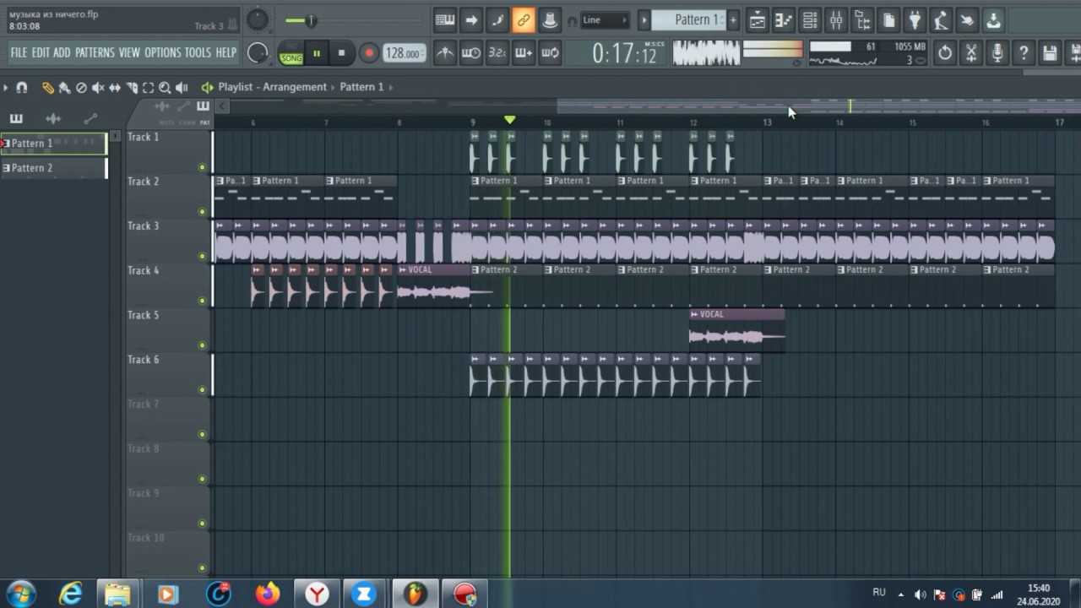Viewport: 1081px width, 608px height.
Task: Open the playlist options arrow menu
Action: (x=6, y=87)
